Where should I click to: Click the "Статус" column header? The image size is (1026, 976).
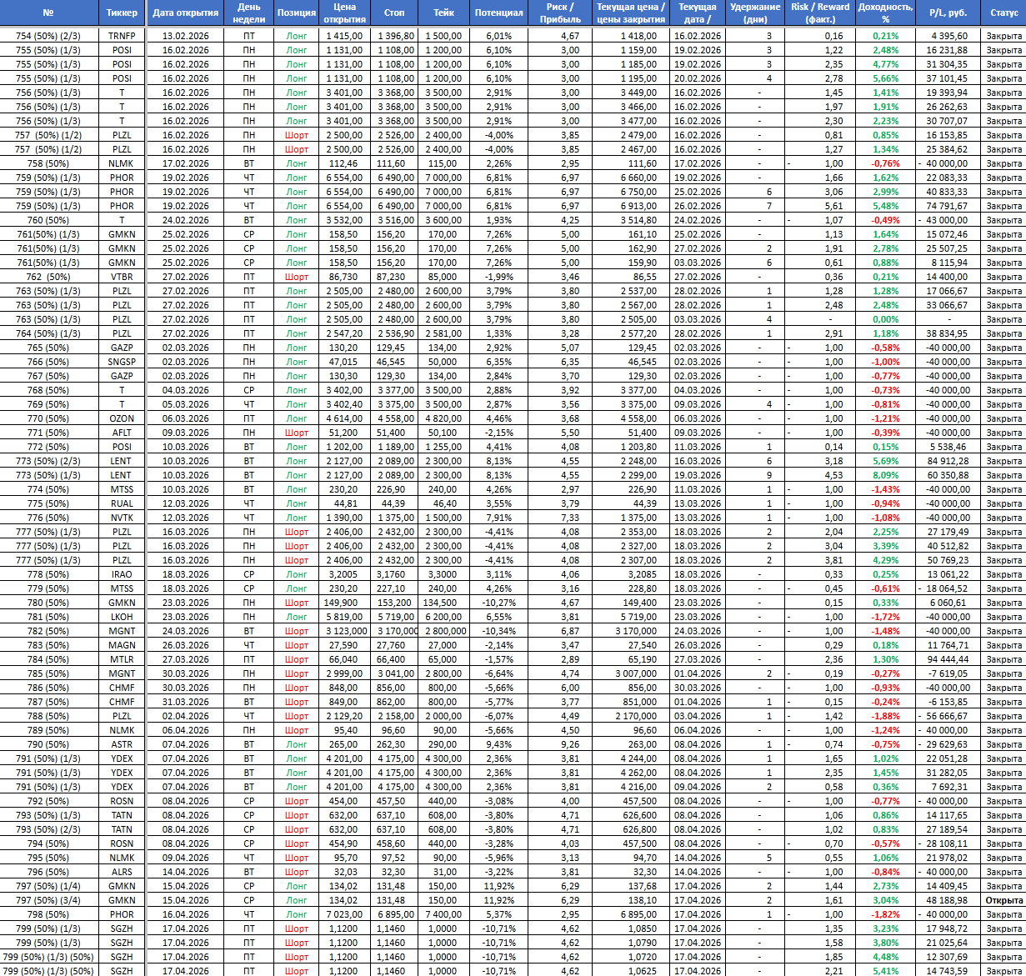(x=1003, y=13)
